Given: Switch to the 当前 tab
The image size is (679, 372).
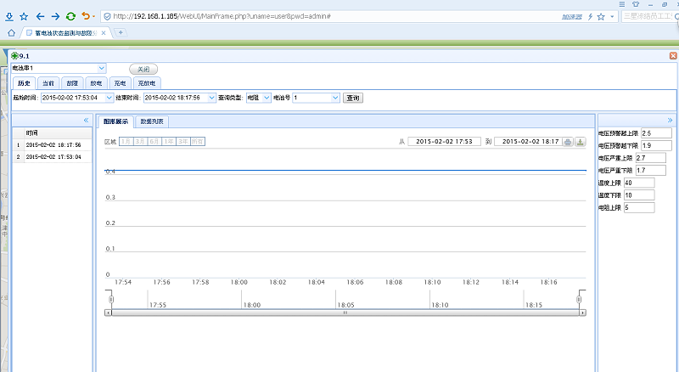Looking at the screenshot, I should [48, 83].
